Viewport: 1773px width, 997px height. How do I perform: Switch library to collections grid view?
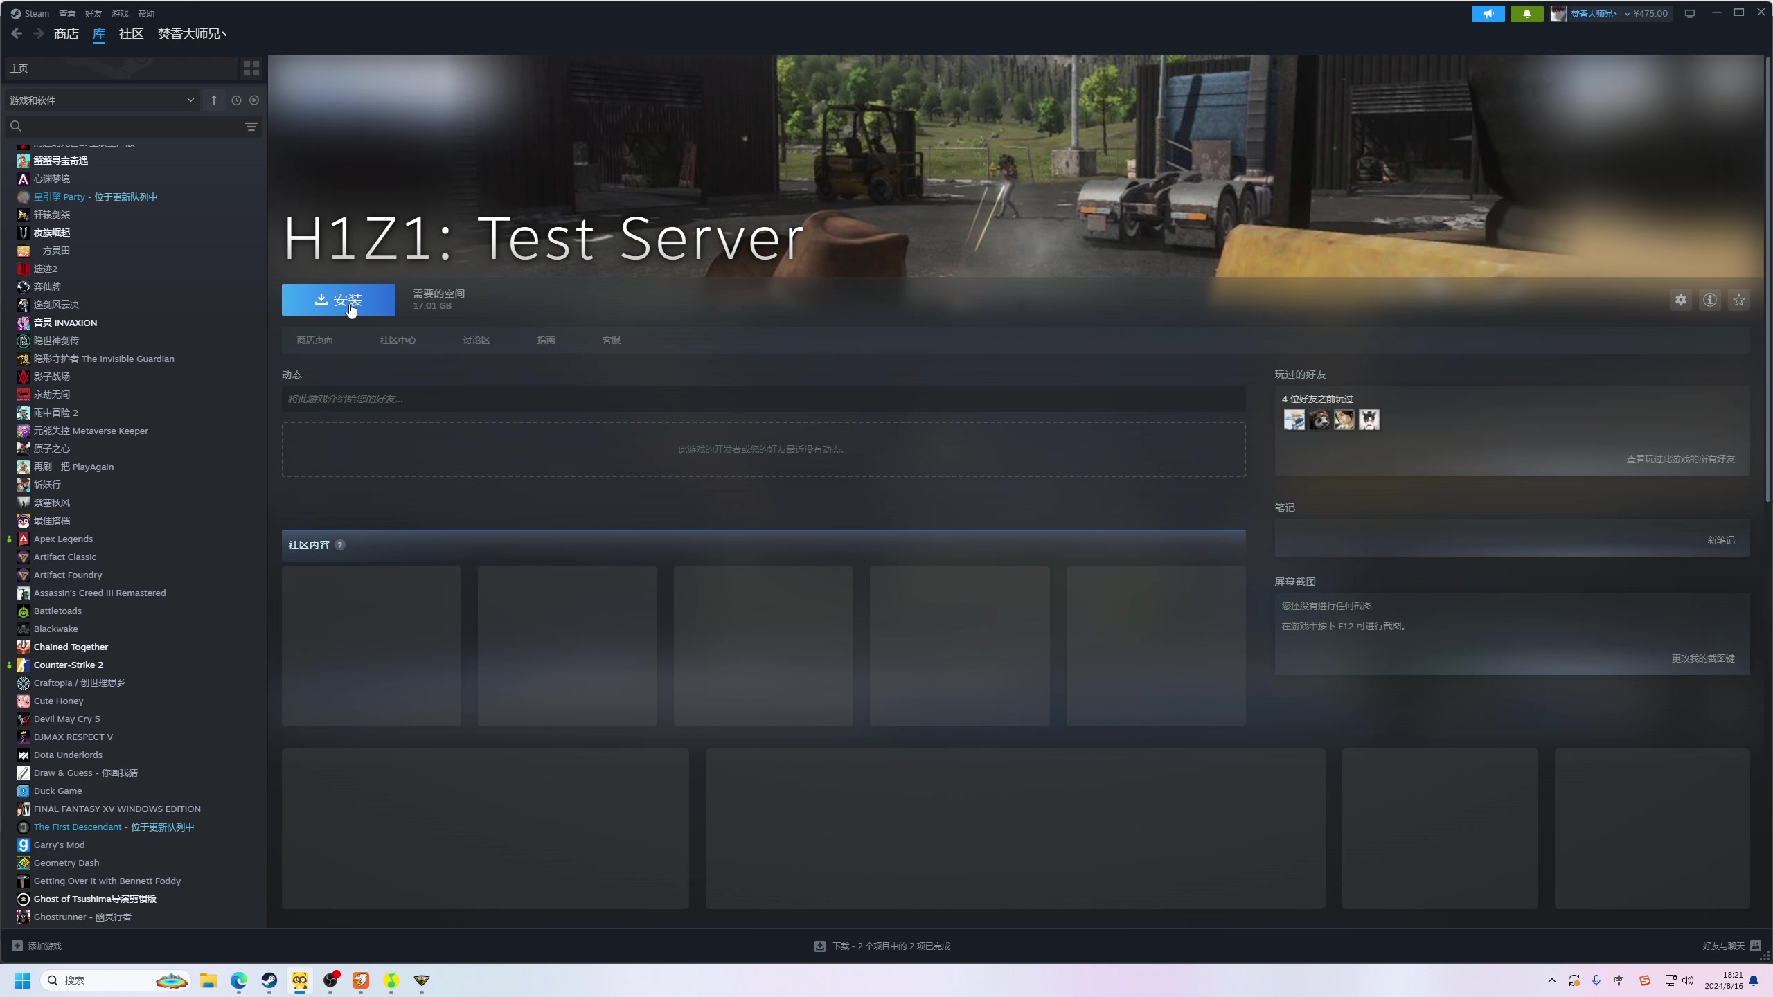(251, 68)
